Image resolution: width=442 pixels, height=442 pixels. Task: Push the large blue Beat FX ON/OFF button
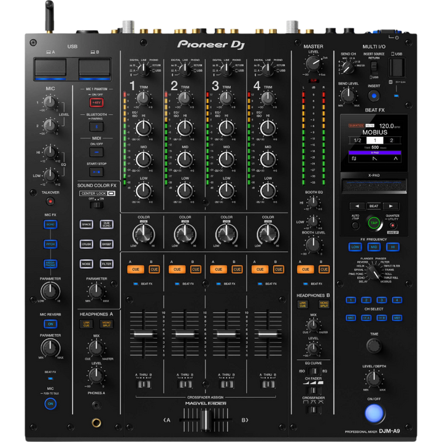pyautogui.click(x=374, y=413)
